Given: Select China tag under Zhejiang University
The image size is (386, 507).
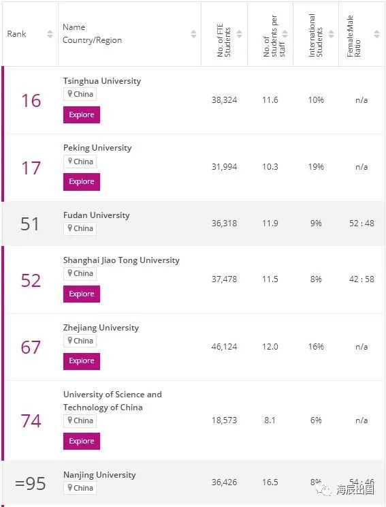Looking at the screenshot, I should 80,341.
